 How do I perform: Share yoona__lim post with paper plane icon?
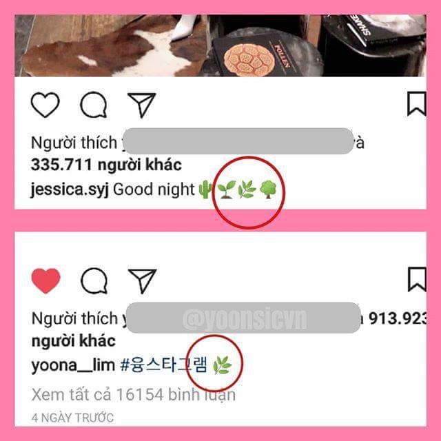[x=143, y=281]
